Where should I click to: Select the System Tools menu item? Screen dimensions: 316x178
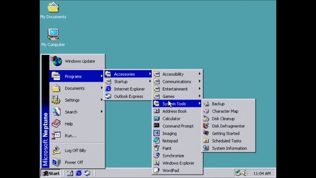(177, 104)
